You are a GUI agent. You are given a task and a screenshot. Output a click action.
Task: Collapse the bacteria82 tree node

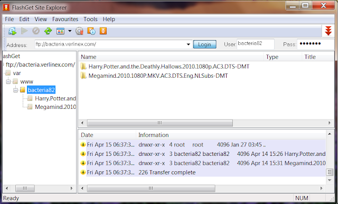tap(15, 90)
